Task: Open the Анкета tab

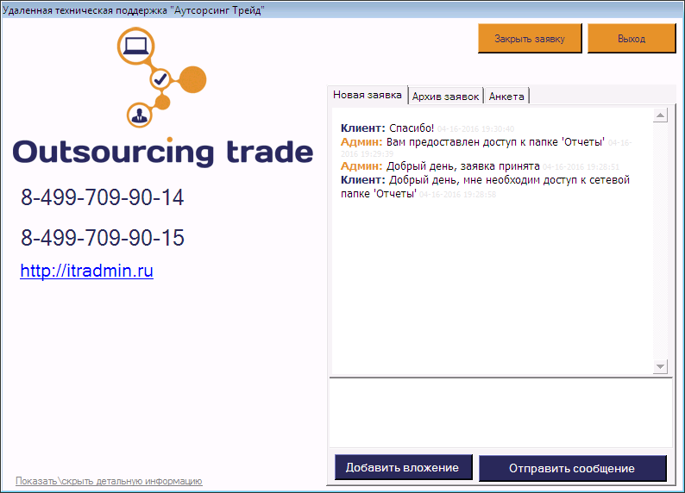Action: [x=506, y=97]
